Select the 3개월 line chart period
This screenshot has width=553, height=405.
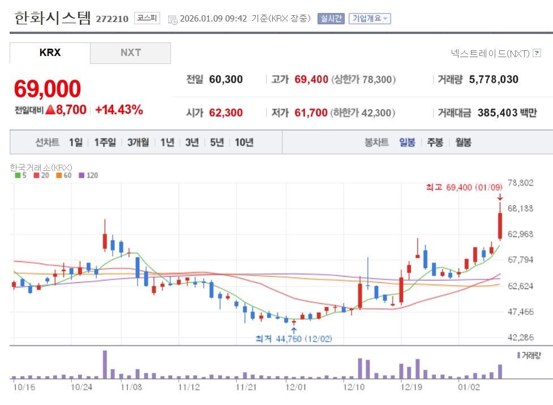(x=138, y=143)
